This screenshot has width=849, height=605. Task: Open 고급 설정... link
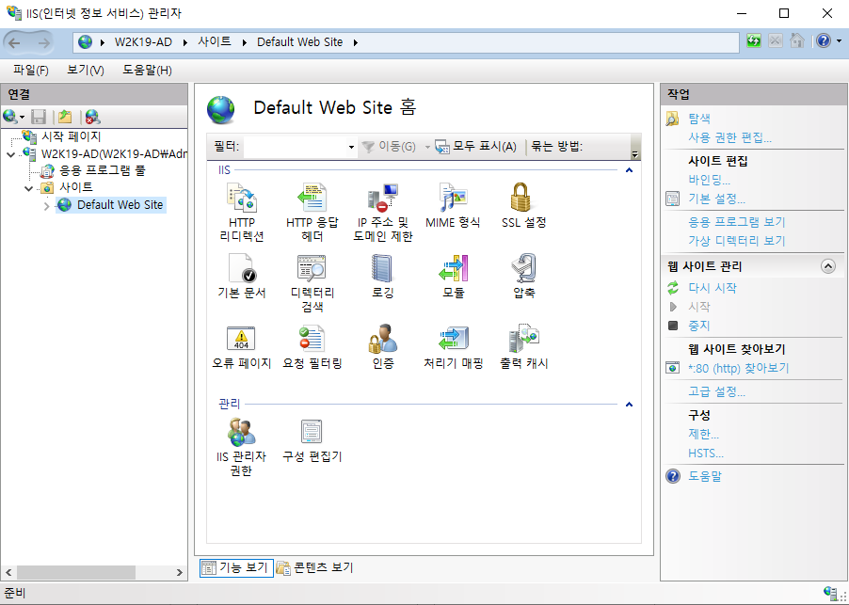click(716, 391)
